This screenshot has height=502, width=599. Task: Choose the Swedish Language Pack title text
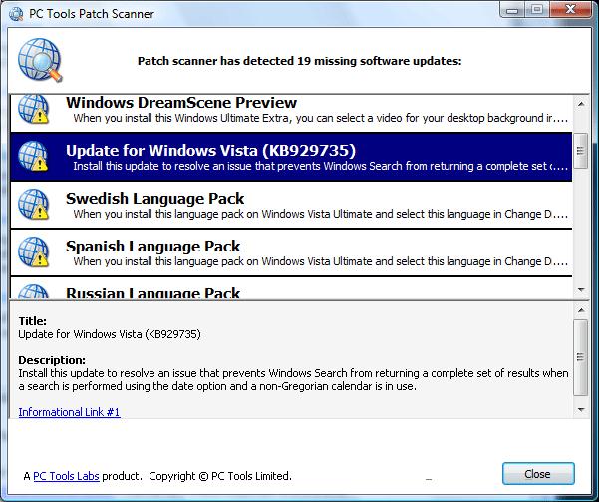(154, 198)
